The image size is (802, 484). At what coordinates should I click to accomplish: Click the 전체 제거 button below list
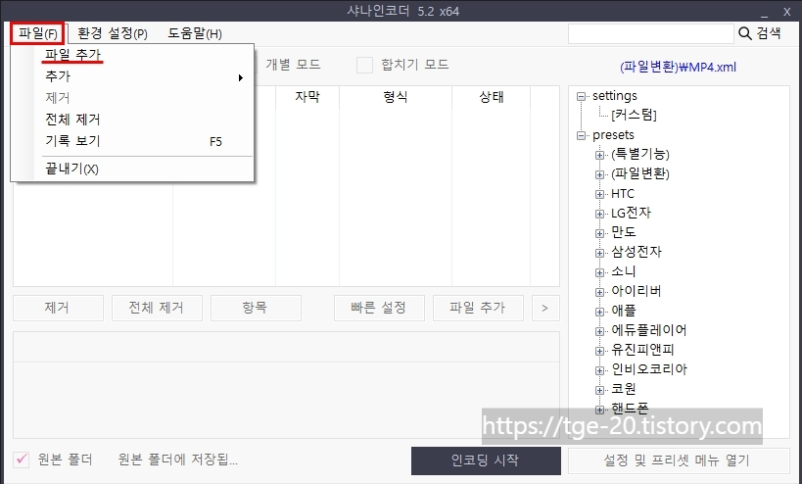(x=157, y=308)
